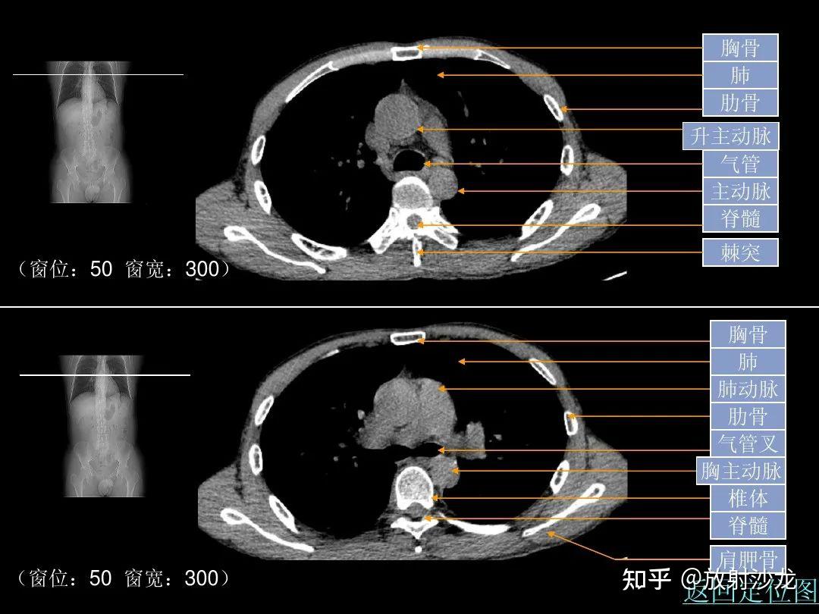Click the 主动脉 label in upper panel
Viewport: 819px width, 614px height.
pos(740,191)
